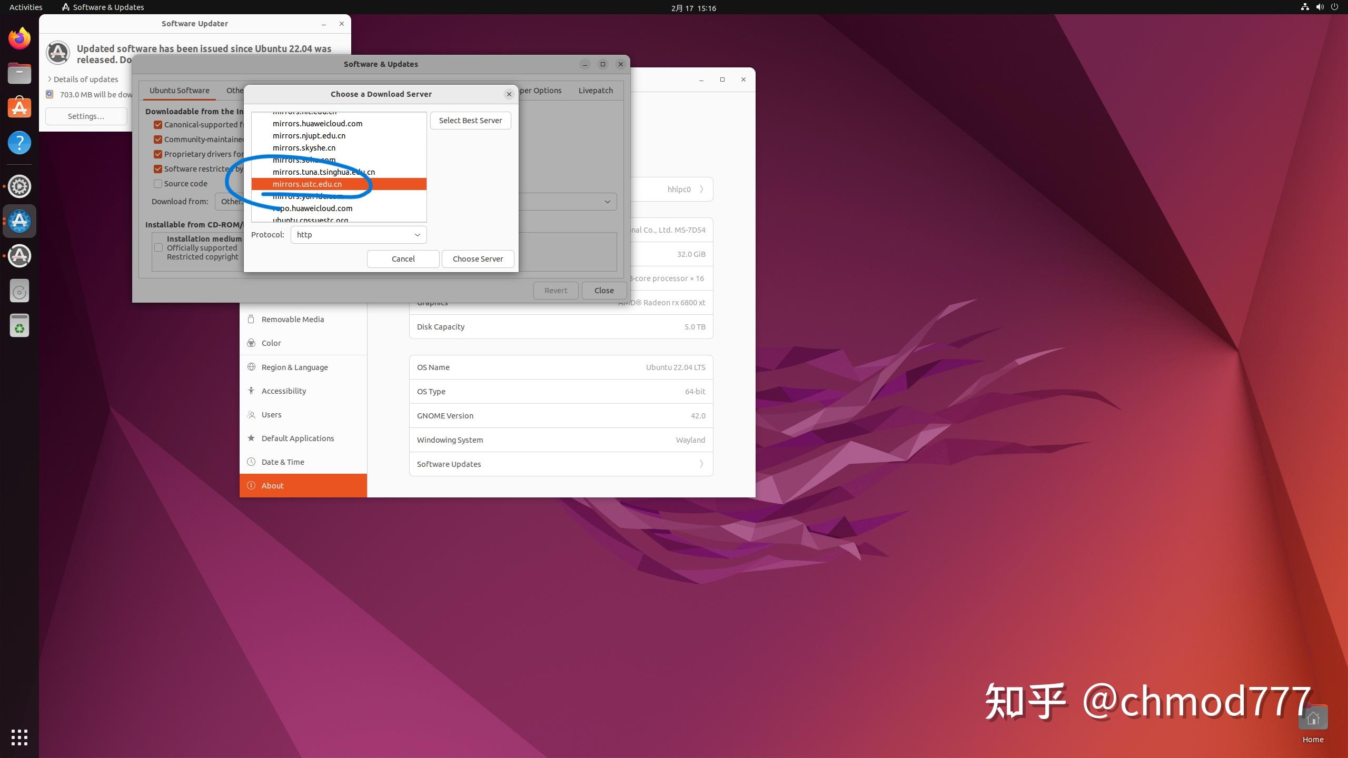This screenshot has width=1348, height=758.
Task: Open Firefox from the dock
Action: tap(19, 38)
